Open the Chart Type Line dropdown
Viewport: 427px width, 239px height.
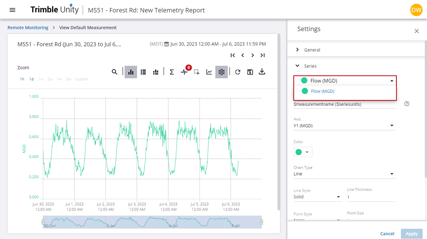click(x=344, y=174)
